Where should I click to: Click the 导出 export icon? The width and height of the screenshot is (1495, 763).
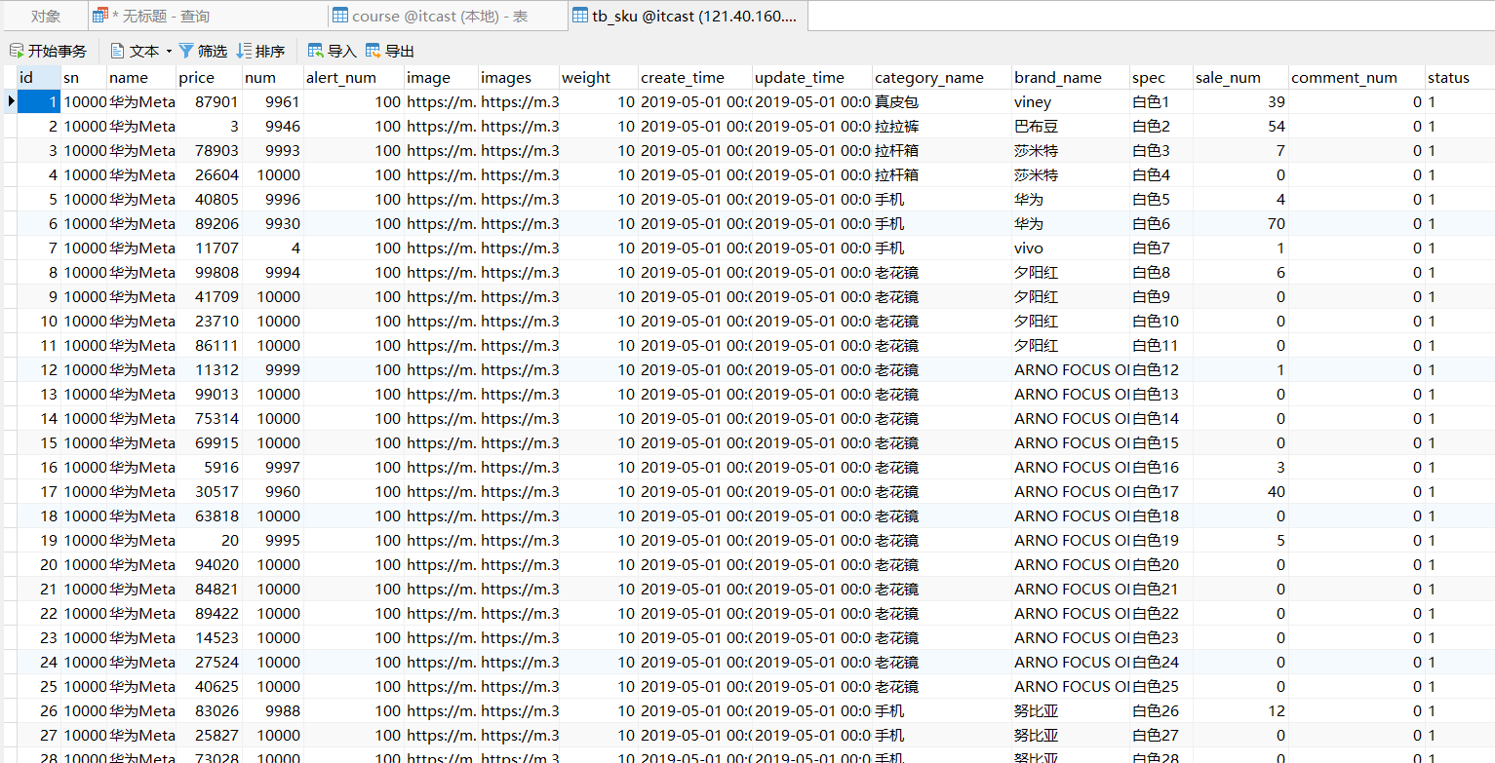click(374, 51)
